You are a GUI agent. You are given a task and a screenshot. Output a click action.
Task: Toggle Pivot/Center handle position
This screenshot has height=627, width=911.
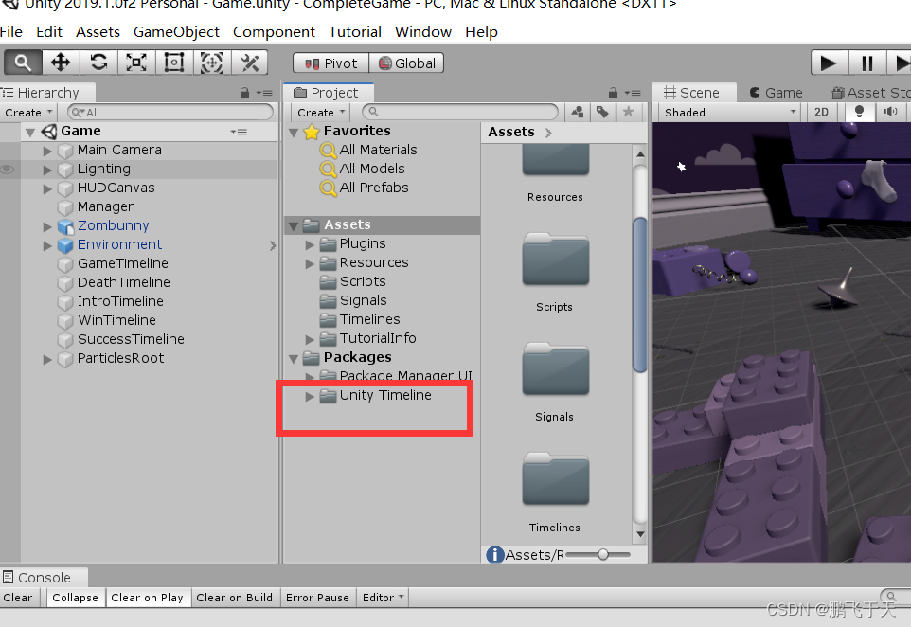tap(331, 63)
